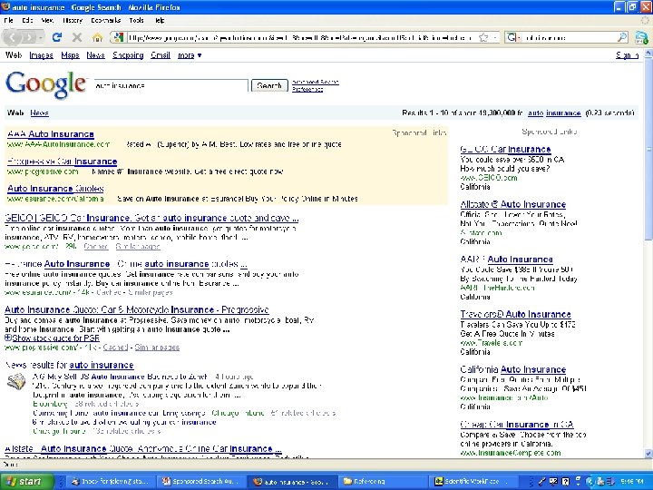Open the History menu
Image resolution: width=653 pixels, height=490 pixels.
click(x=73, y=20)
